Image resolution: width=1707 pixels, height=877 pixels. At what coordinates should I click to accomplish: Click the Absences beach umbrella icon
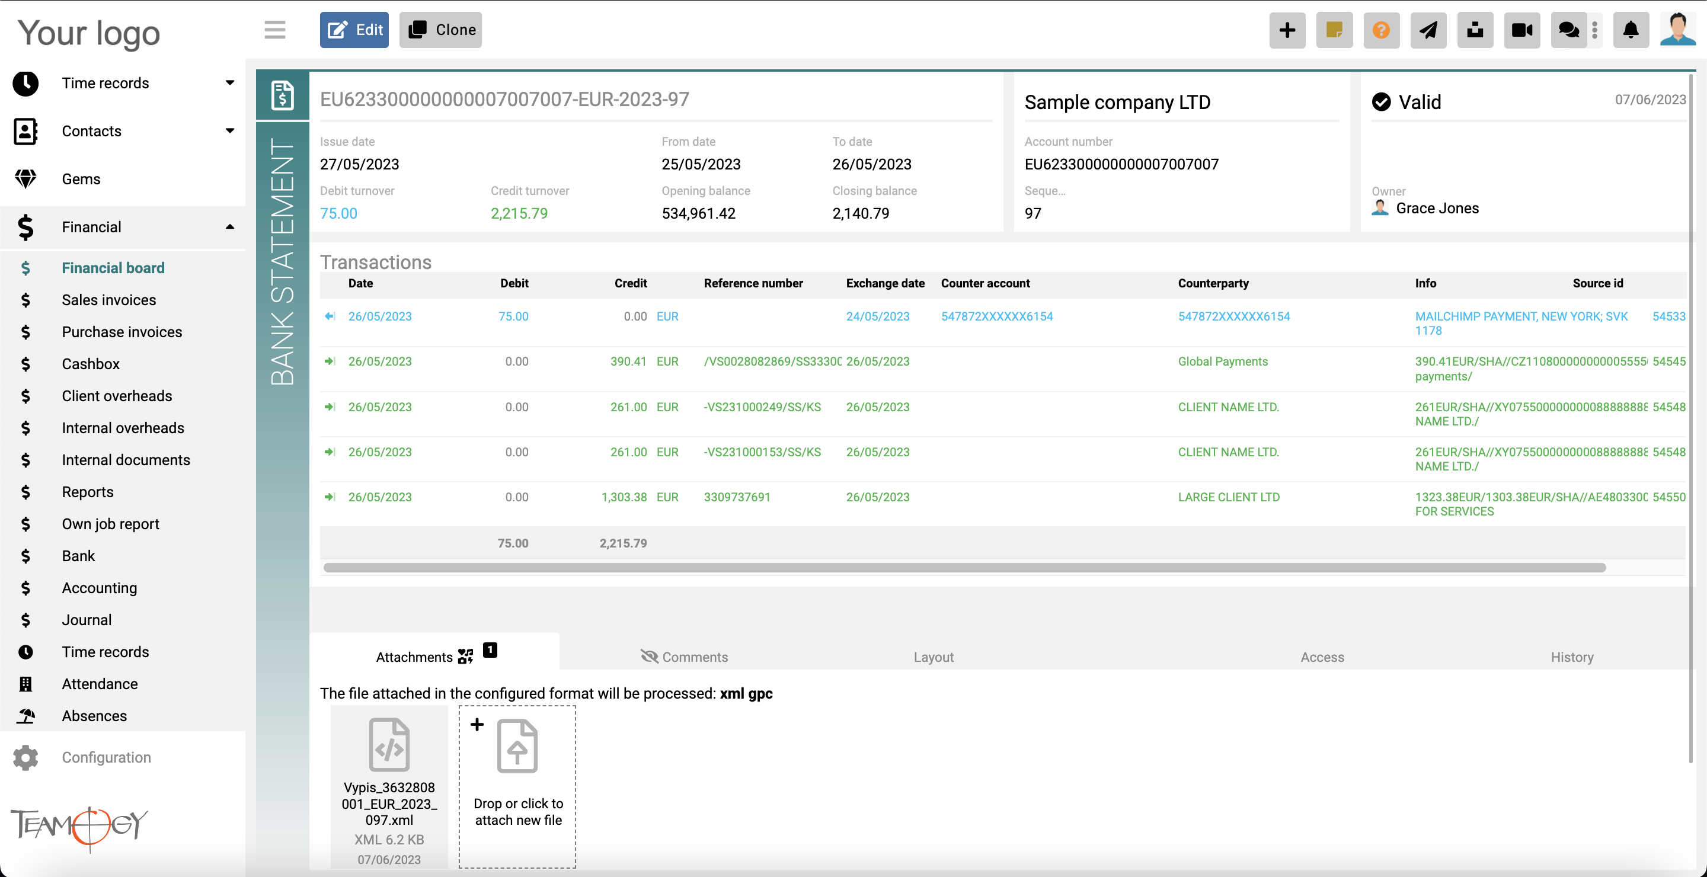(x=25, y=716)
